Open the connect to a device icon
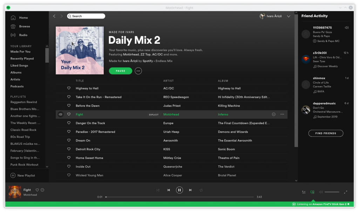 click(x=312, y=192)
